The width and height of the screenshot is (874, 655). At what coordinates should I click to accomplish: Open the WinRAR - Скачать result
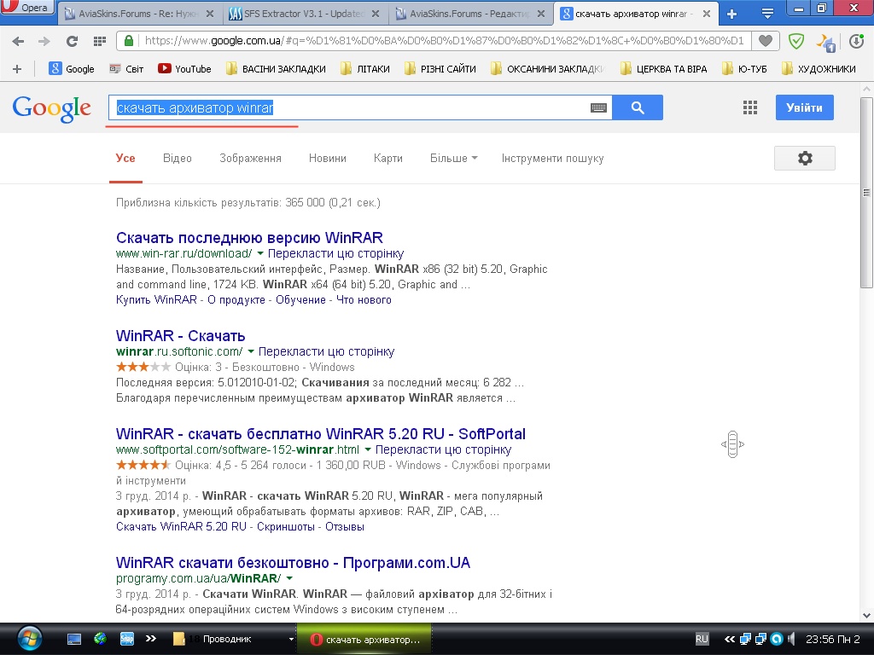(181, 336)
